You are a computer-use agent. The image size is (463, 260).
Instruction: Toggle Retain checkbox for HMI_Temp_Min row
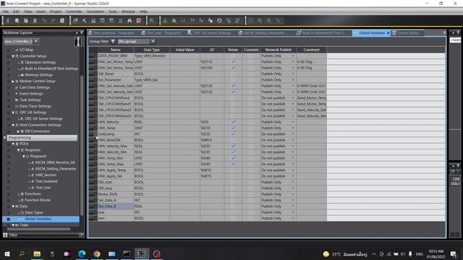[233, 158]
